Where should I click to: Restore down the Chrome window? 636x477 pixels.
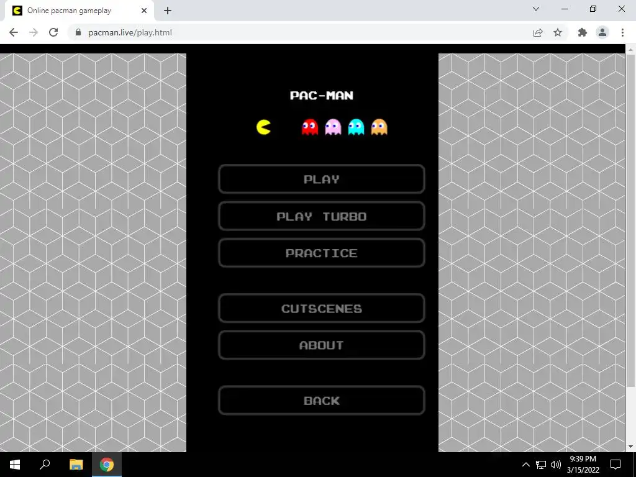tap(593, 9)
